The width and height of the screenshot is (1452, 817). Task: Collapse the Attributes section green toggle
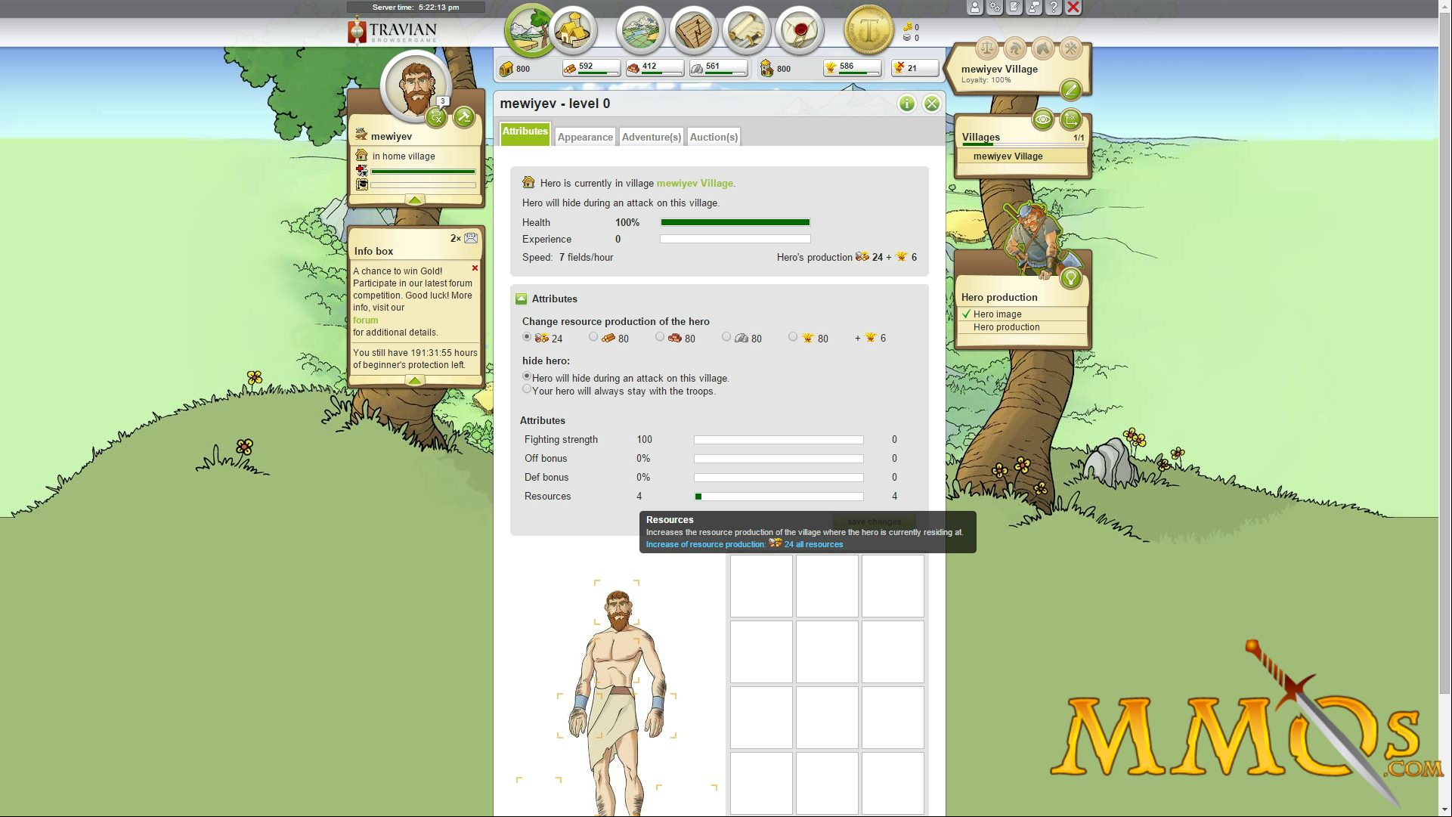click(521, 299)
